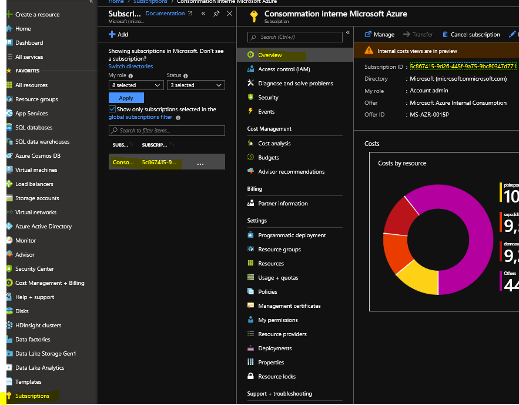Click Resource providers icon

[250, 334]
